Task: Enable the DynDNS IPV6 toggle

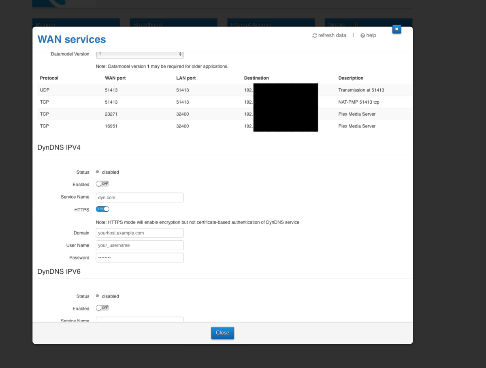Action: tap(102, 308)
